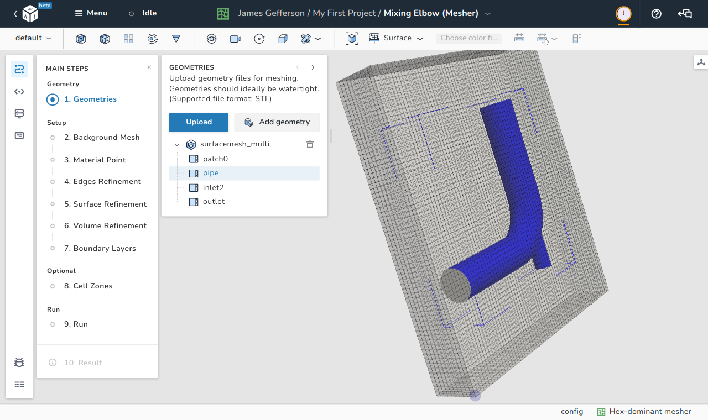Collapse the surfacemesh_multi tree node
The image size is (708, 420).
177,144
